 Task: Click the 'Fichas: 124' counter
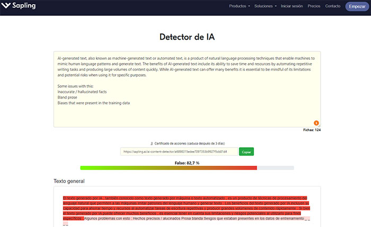point(312,130)
